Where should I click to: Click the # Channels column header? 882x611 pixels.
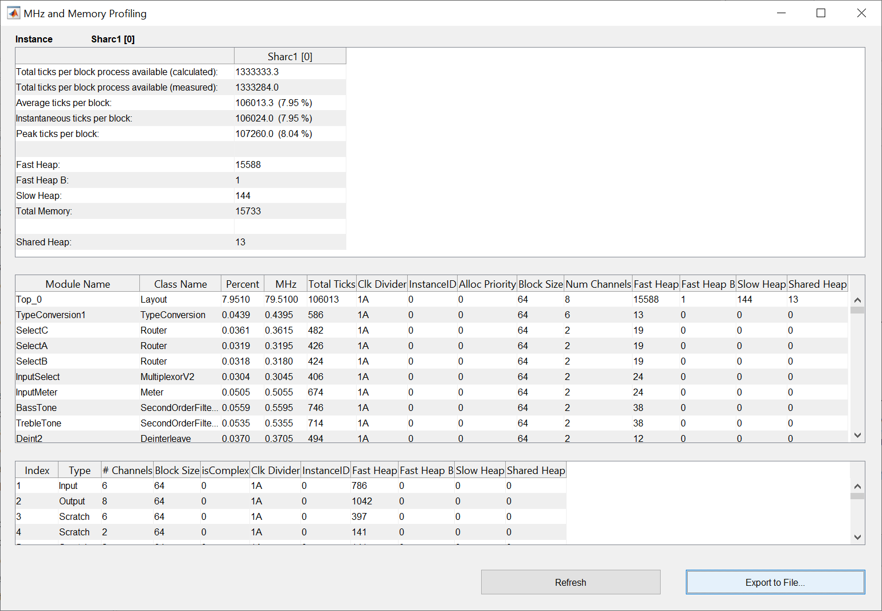pos(127,470)
